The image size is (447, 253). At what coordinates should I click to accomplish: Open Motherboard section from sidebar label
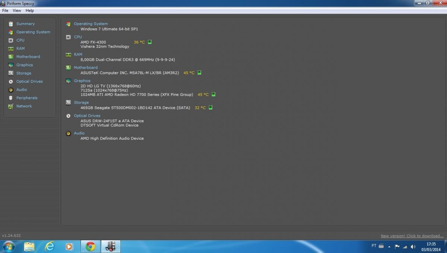coord(28,57)
